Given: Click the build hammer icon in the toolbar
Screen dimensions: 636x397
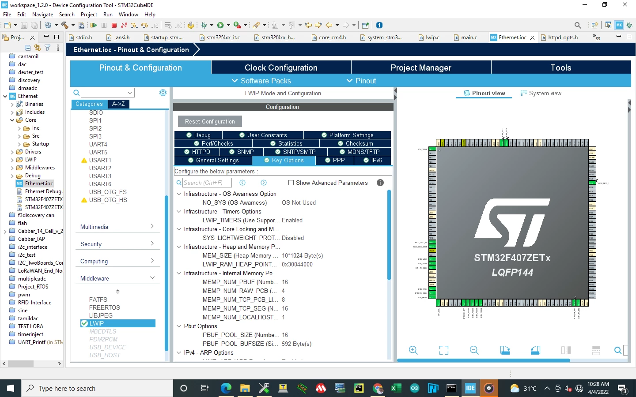Looking at the screenshot, I should [x=65, y=25].
